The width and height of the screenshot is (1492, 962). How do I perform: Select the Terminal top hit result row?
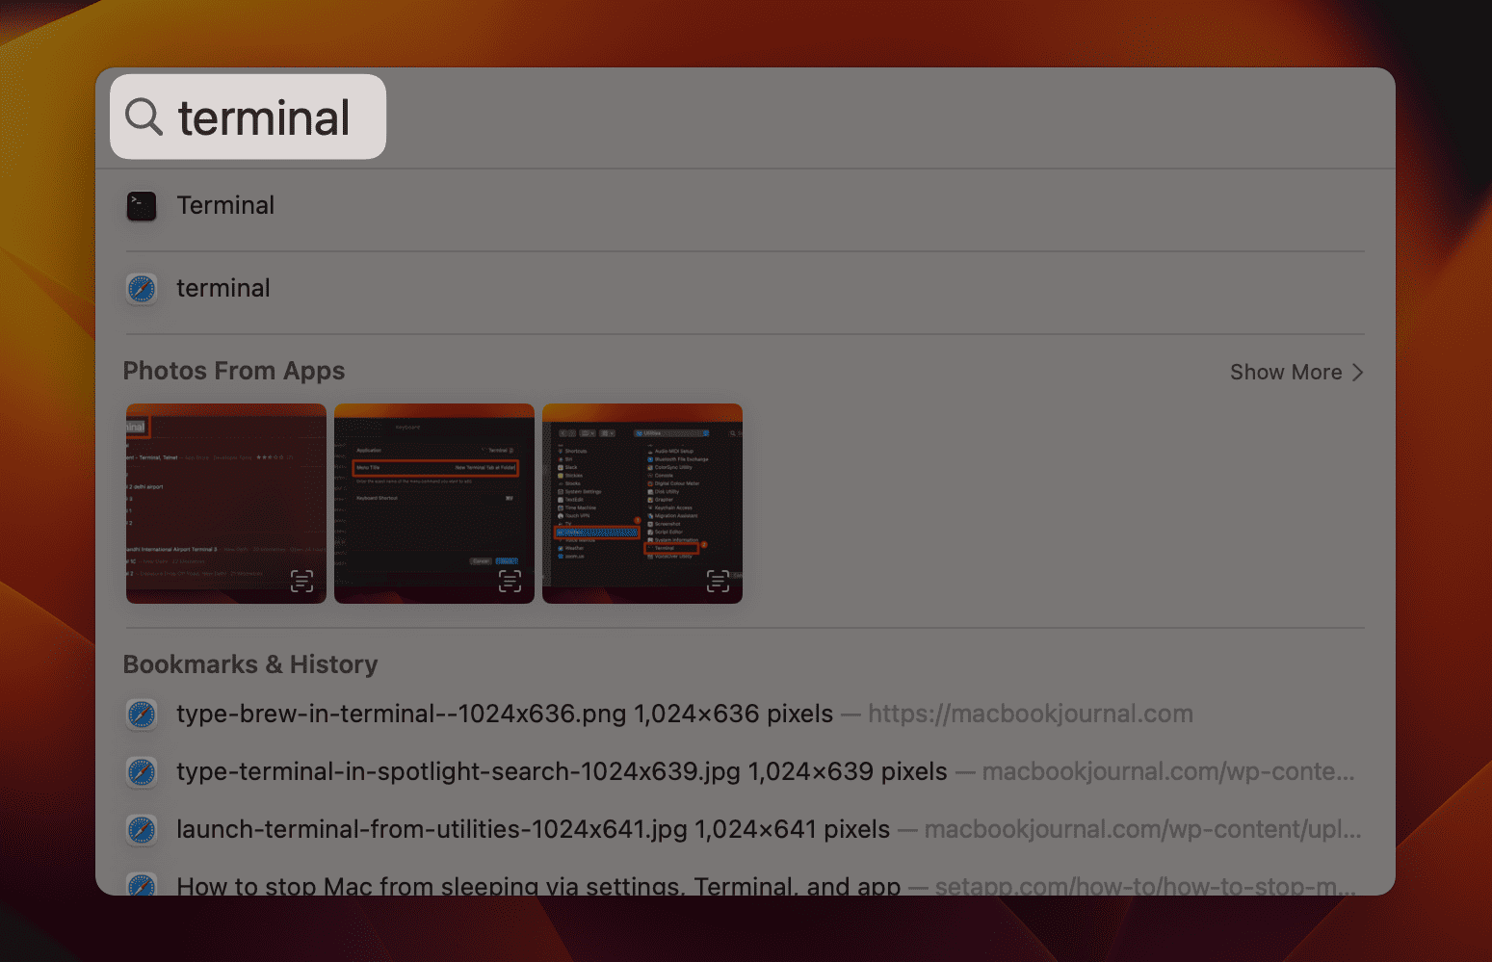[385, 205]
